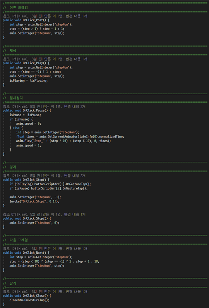
Task: Click the CodeLens line above OnClick_Close
Action: coord(45,292)
